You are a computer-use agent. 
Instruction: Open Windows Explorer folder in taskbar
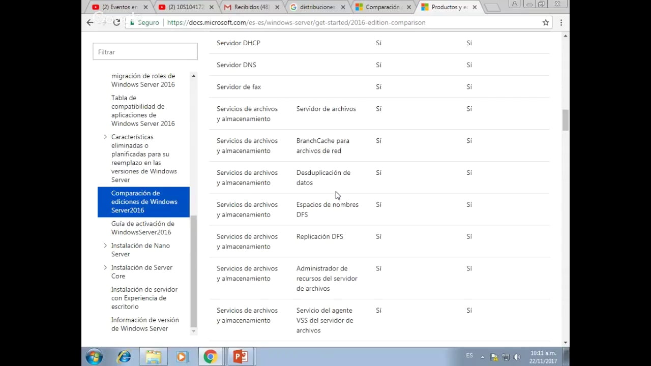(x=153, y=357)
